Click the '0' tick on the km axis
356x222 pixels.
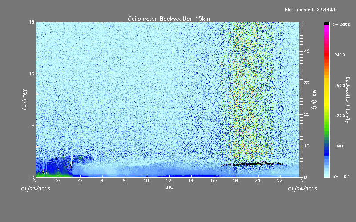click(x=33, y=177)
